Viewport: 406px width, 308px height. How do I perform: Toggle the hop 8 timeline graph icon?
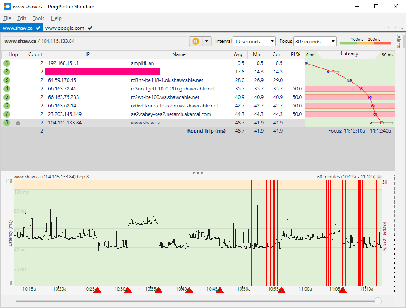point(18,123)
